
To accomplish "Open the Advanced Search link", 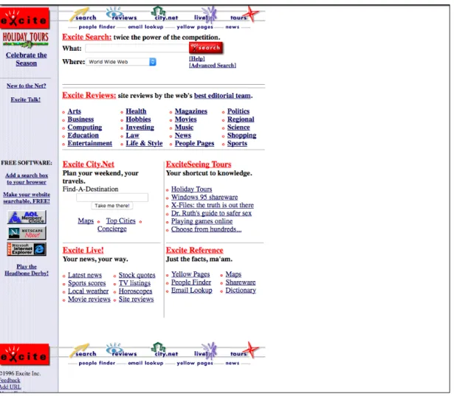I will point(213,66).
